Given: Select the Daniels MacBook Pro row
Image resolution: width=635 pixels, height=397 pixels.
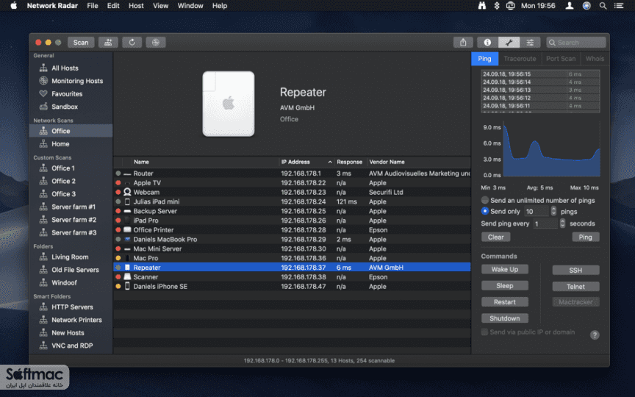Looking at the screenshot, I should [x=292, y=240].
